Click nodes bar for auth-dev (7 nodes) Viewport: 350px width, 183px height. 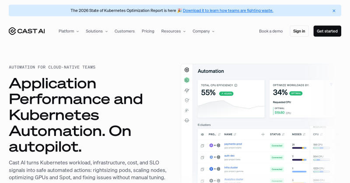click(x=299, y=159)
